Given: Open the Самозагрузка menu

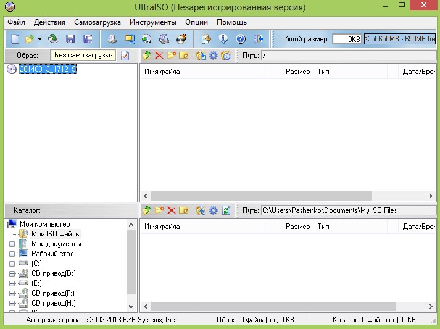Looking at the screenshot, I should point(98,22).
